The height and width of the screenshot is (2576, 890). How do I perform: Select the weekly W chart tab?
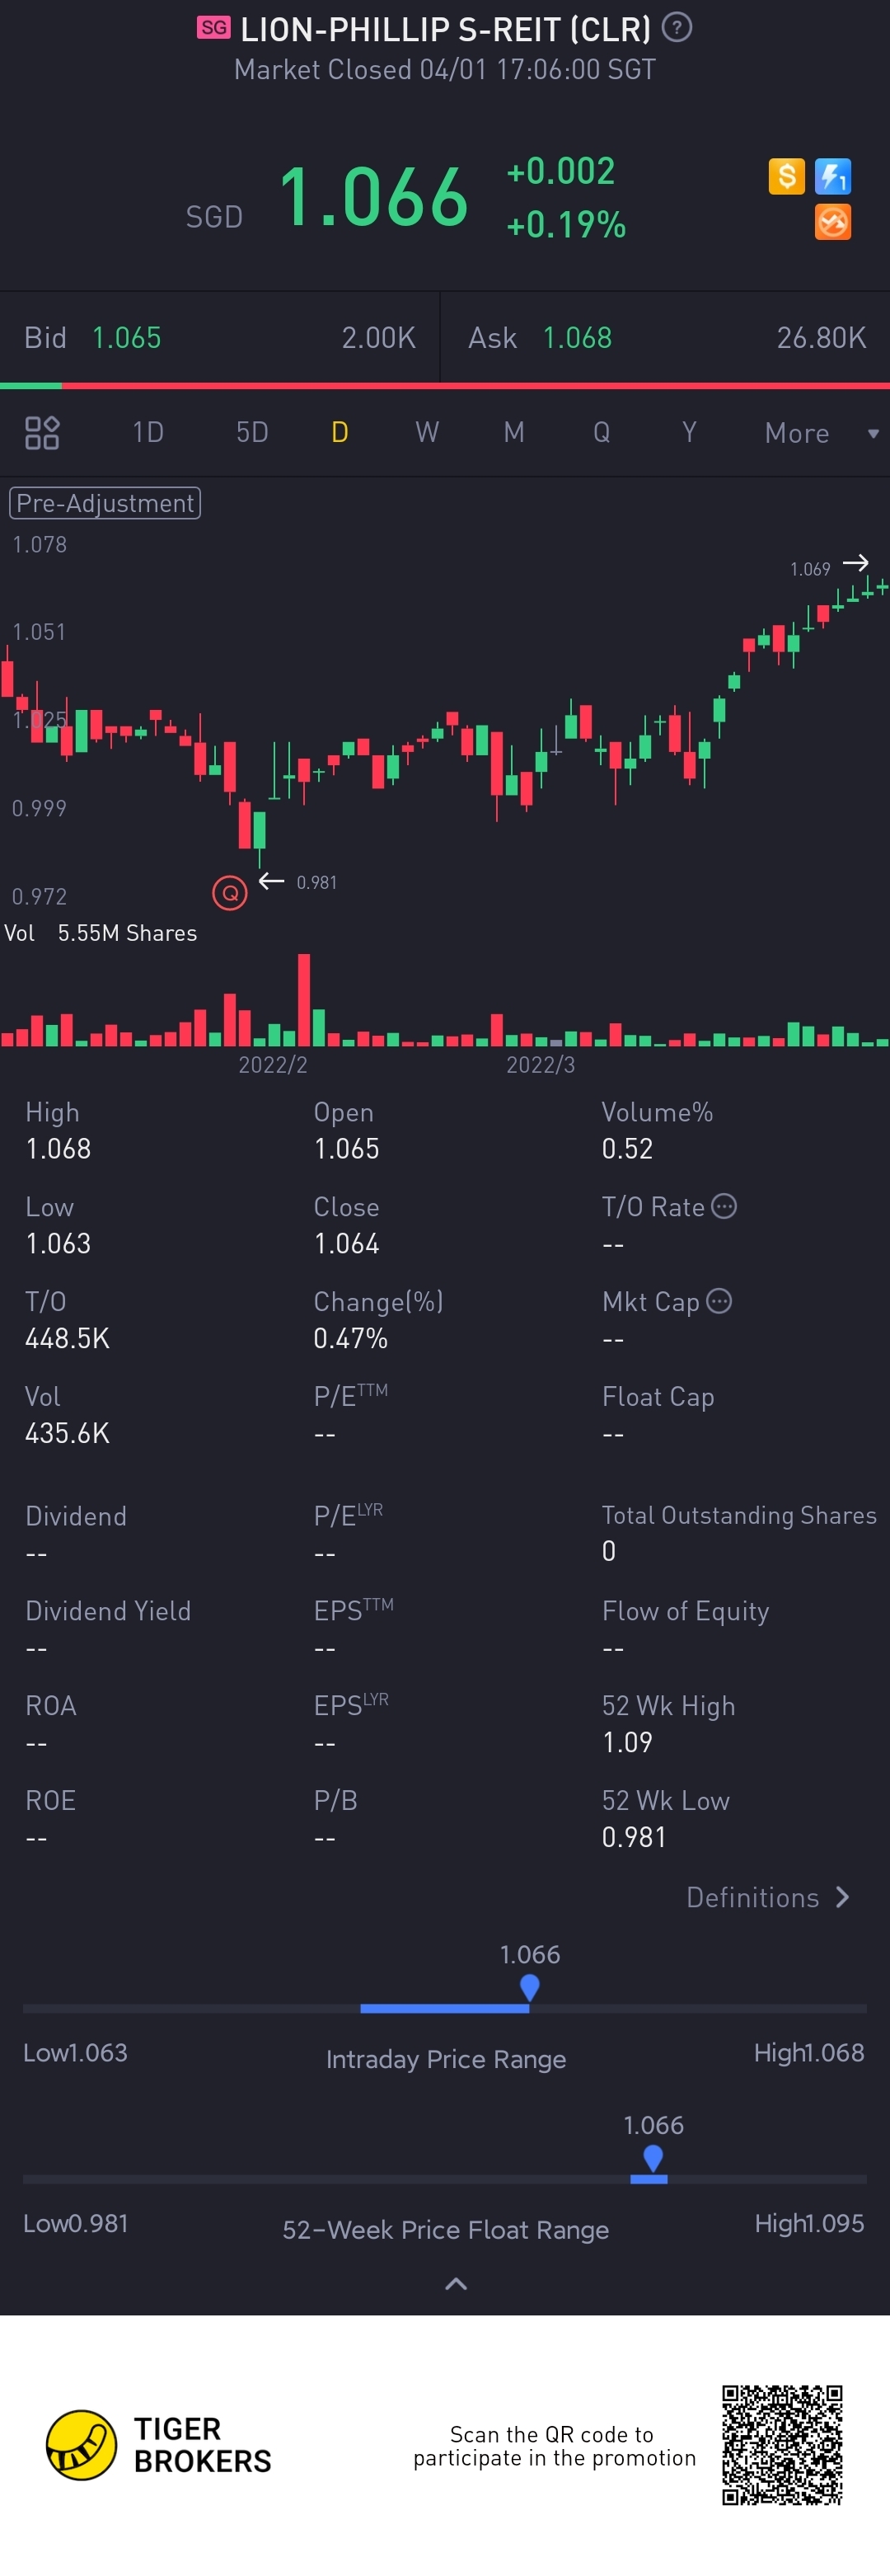click(x=427, y=433)
